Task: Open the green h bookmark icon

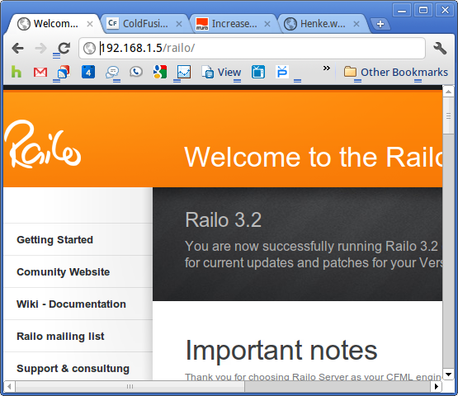Action: [x=17, y=72]
